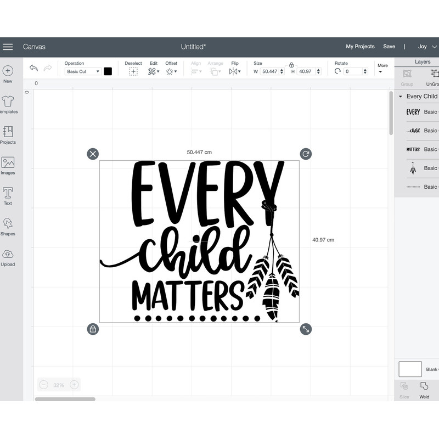Image resolution: width=439 pixels, height=439 pixels.
Task: Click the black Operation color swatch
Action: [108, 71]
